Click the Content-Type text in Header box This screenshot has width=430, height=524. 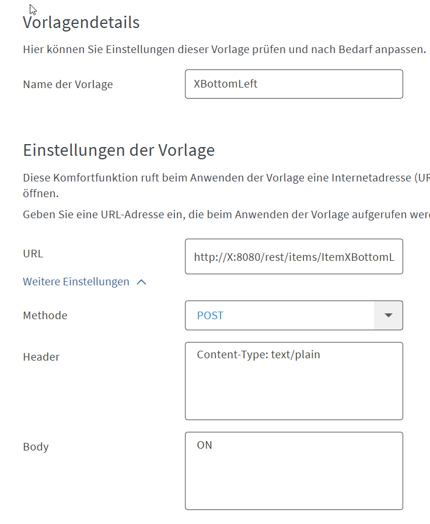[x=258, y=354]
